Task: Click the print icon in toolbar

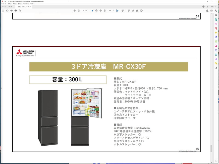Action: tap(16, 10)
